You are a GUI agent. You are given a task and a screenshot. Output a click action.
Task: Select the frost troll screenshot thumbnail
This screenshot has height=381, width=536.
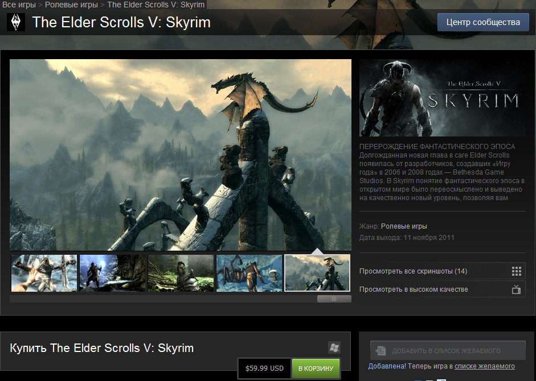(44, 273)
